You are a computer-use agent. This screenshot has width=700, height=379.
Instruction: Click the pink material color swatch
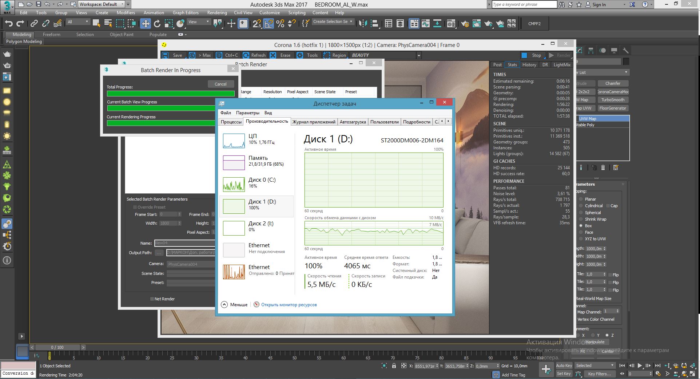click(18, 366)
